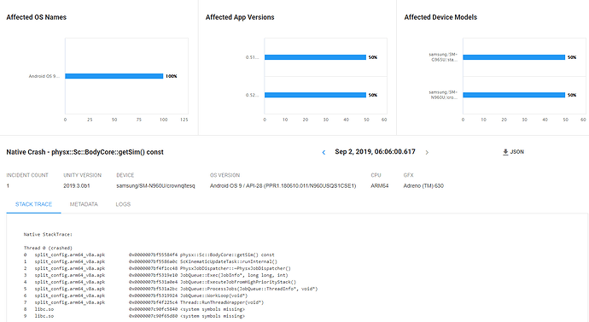Screen dimensions: 589x322
Task: Click stack frame 9 libc.so line
Action: click(134, 316)
